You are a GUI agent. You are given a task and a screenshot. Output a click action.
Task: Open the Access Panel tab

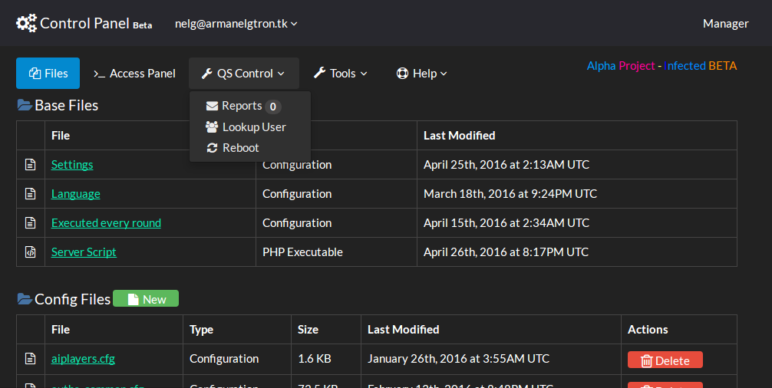tap(134, 74)
